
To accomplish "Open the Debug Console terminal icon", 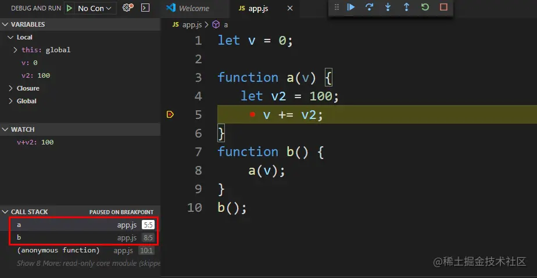I will pos(145,8).
